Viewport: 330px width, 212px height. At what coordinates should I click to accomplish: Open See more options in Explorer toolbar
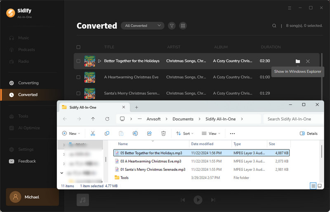coord(232,134)
